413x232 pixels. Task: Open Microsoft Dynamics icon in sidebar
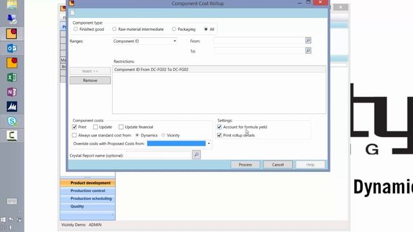(x=12, y=106)
